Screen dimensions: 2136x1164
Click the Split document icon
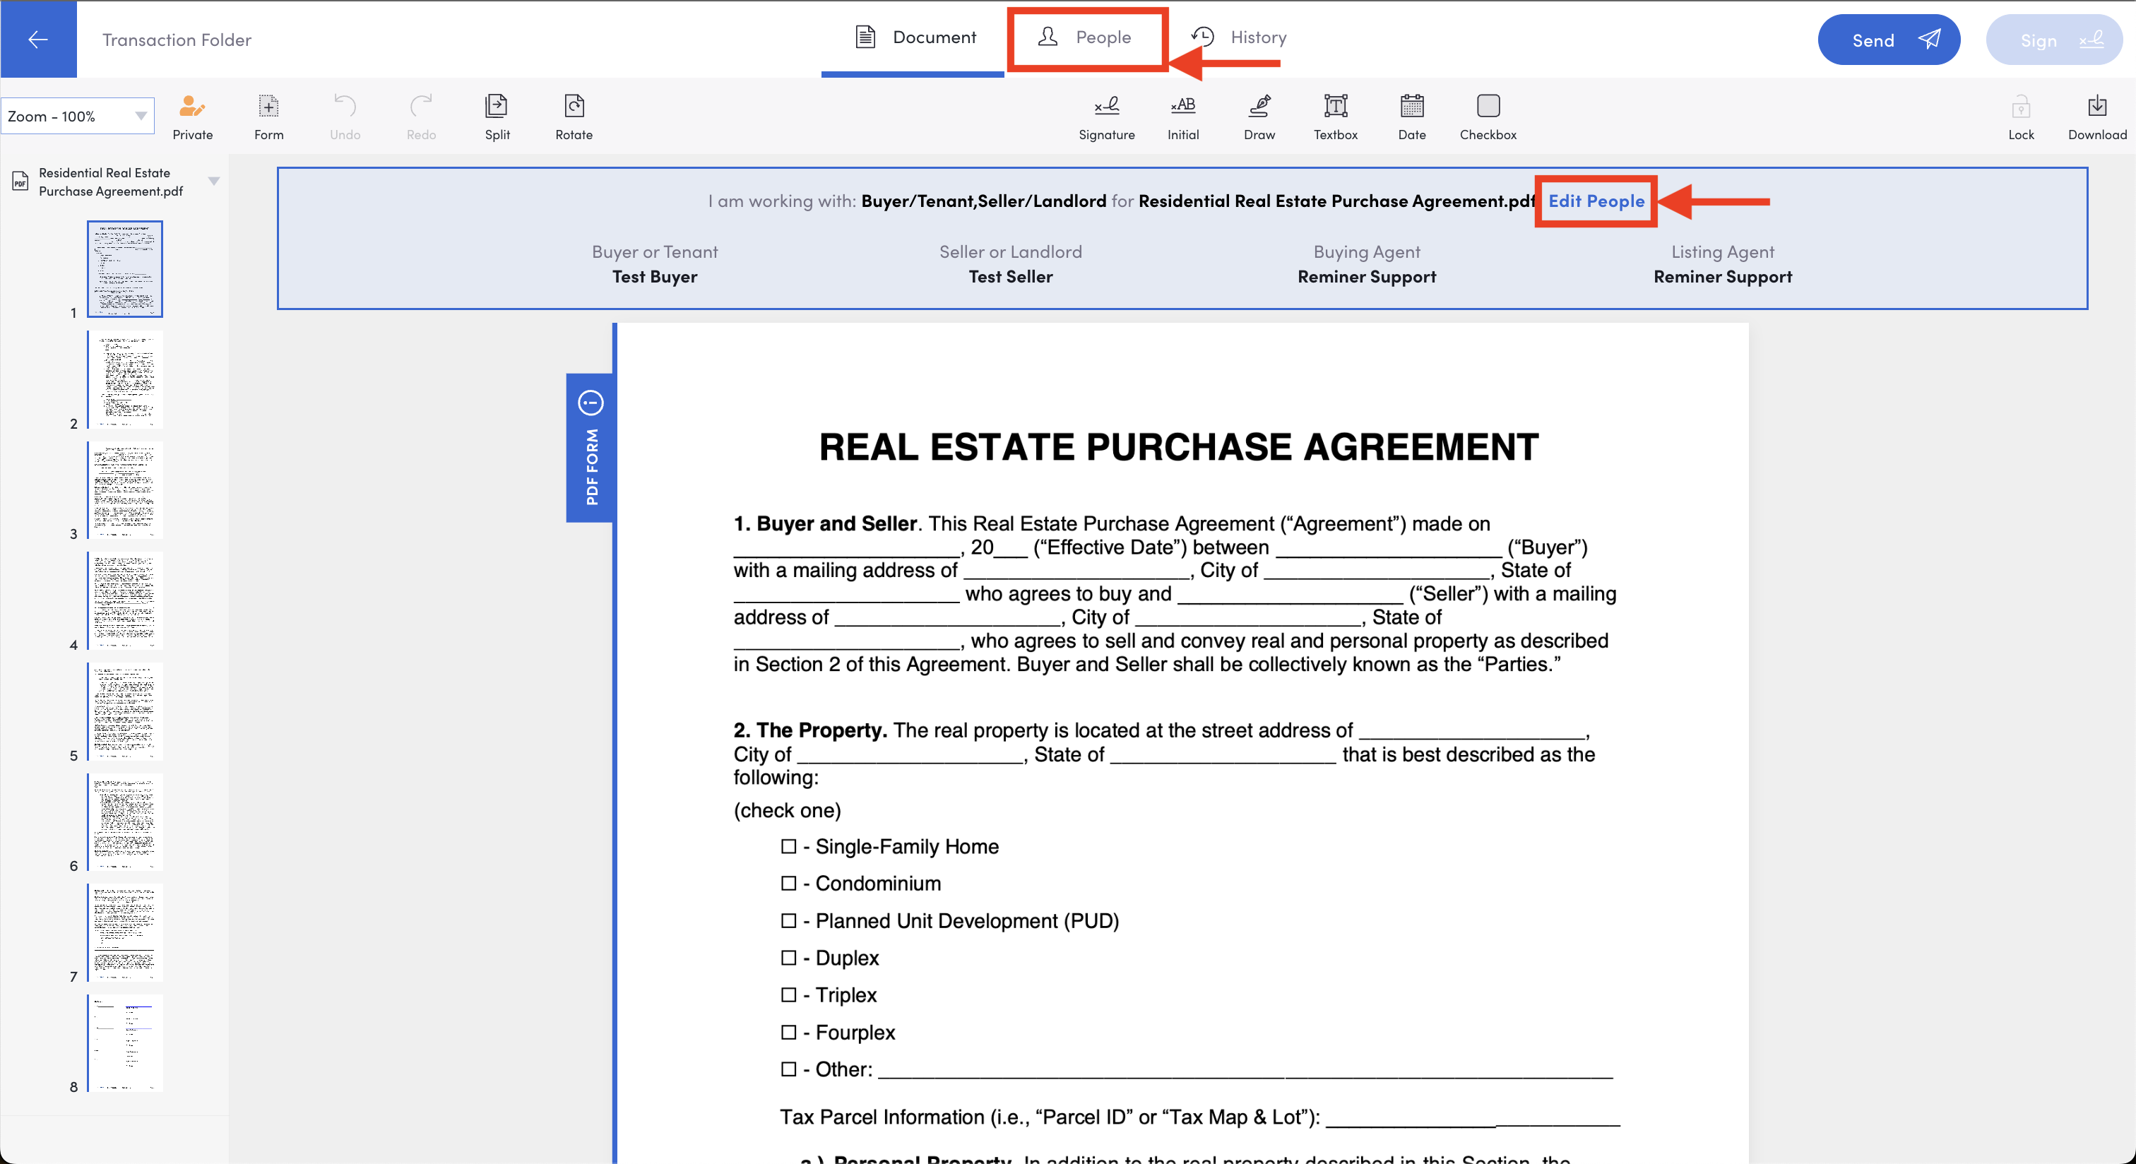pyautogui.click(x=497, y=107)
